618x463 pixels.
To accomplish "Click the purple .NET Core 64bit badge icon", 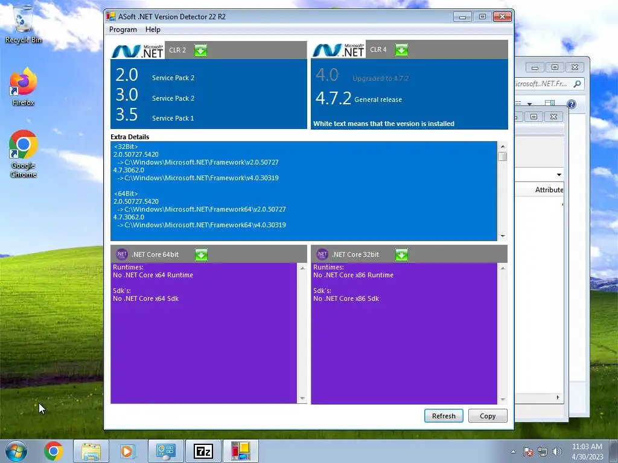I will pos(122,254).
